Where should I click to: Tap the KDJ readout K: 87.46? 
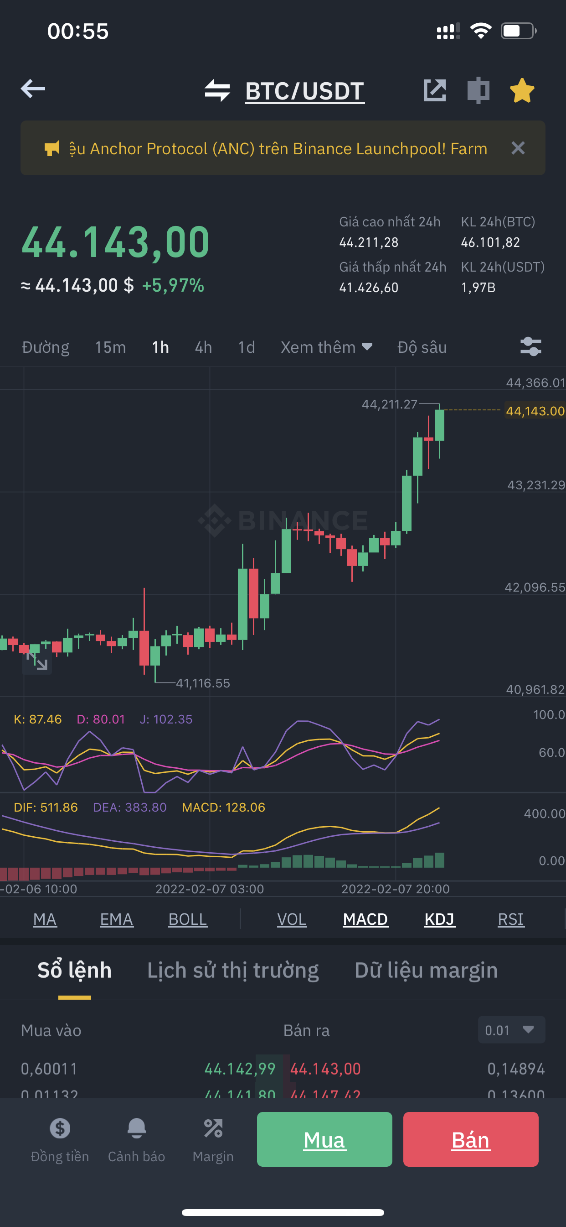click(37, 719)
